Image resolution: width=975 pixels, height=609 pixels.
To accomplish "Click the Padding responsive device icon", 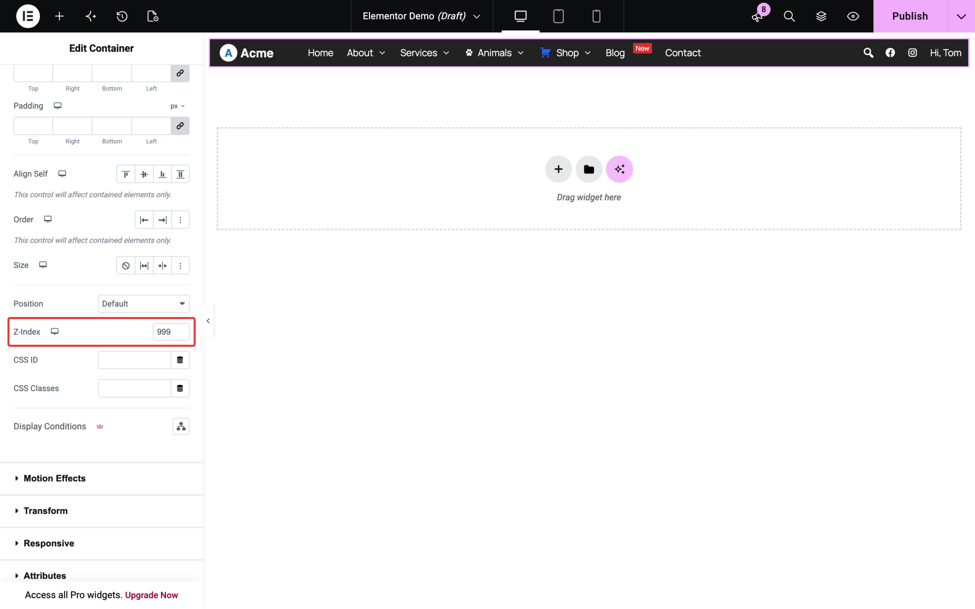I will click(58, 105).
